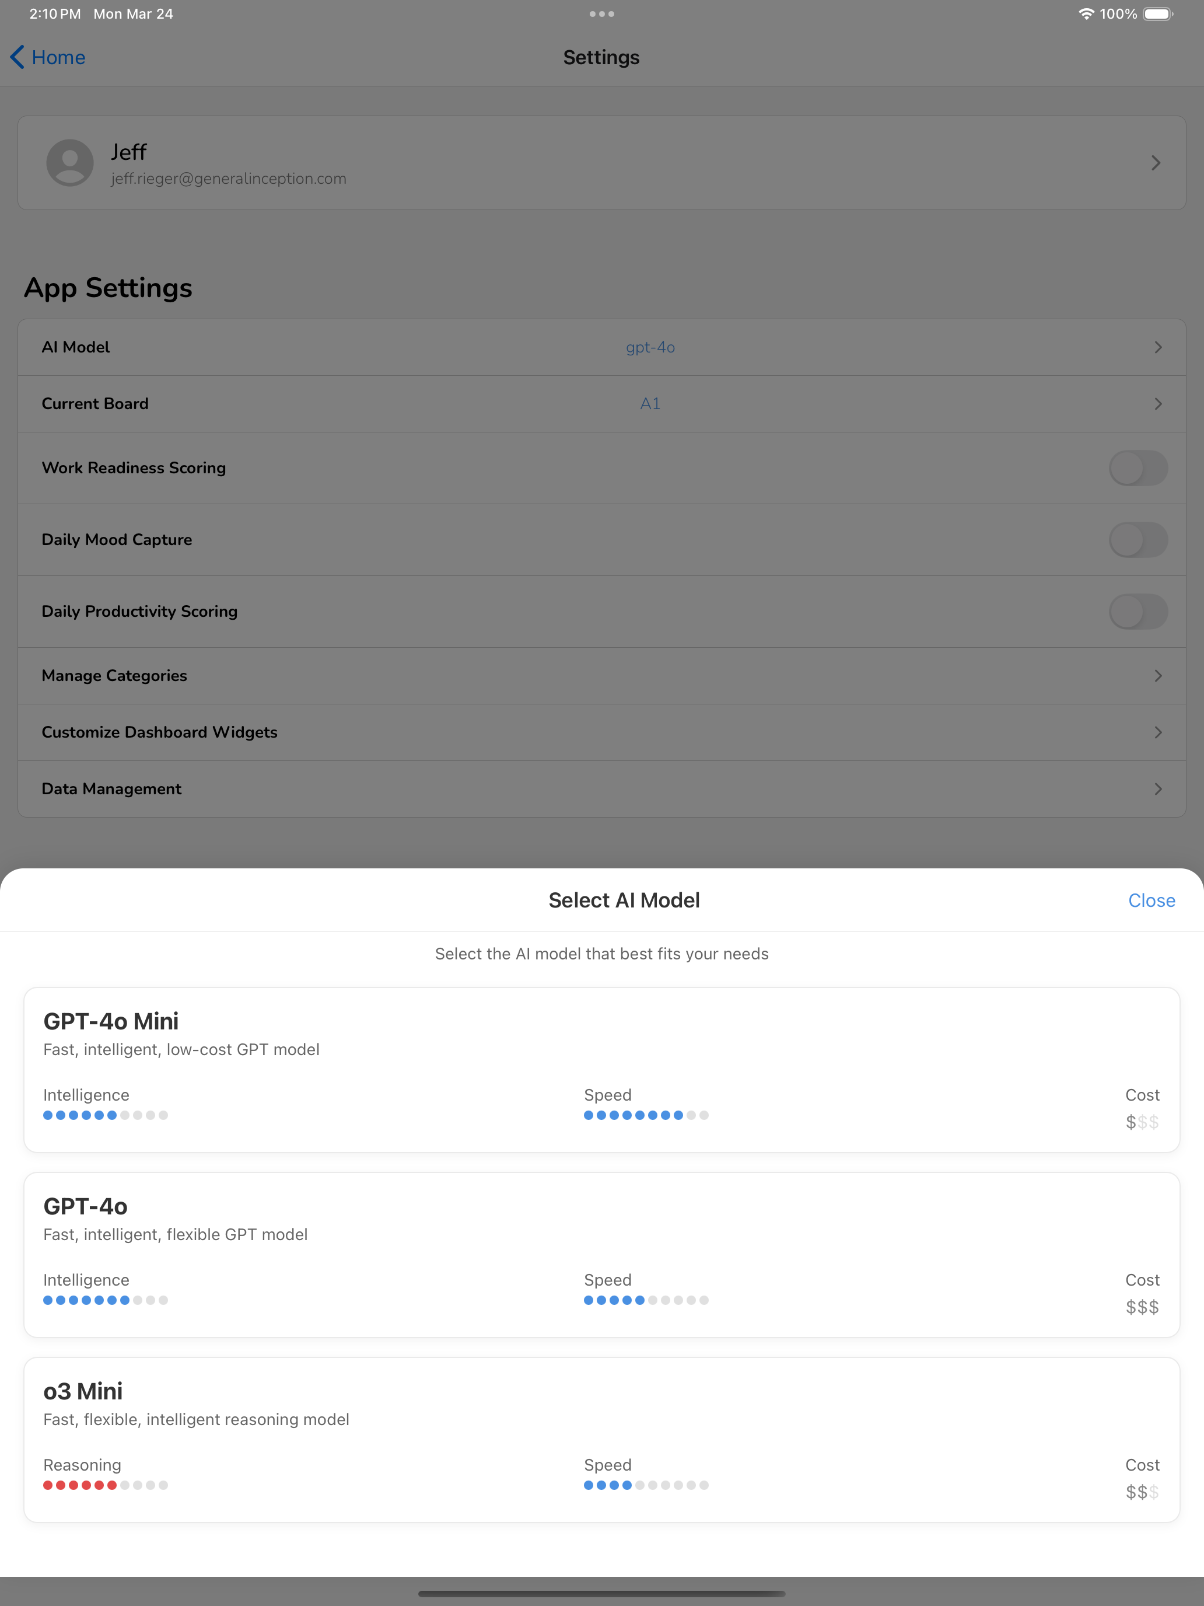Open the AI Model row chevron
Image resolution: width=1204 pixels, height=1606 pixels.
1158,347
